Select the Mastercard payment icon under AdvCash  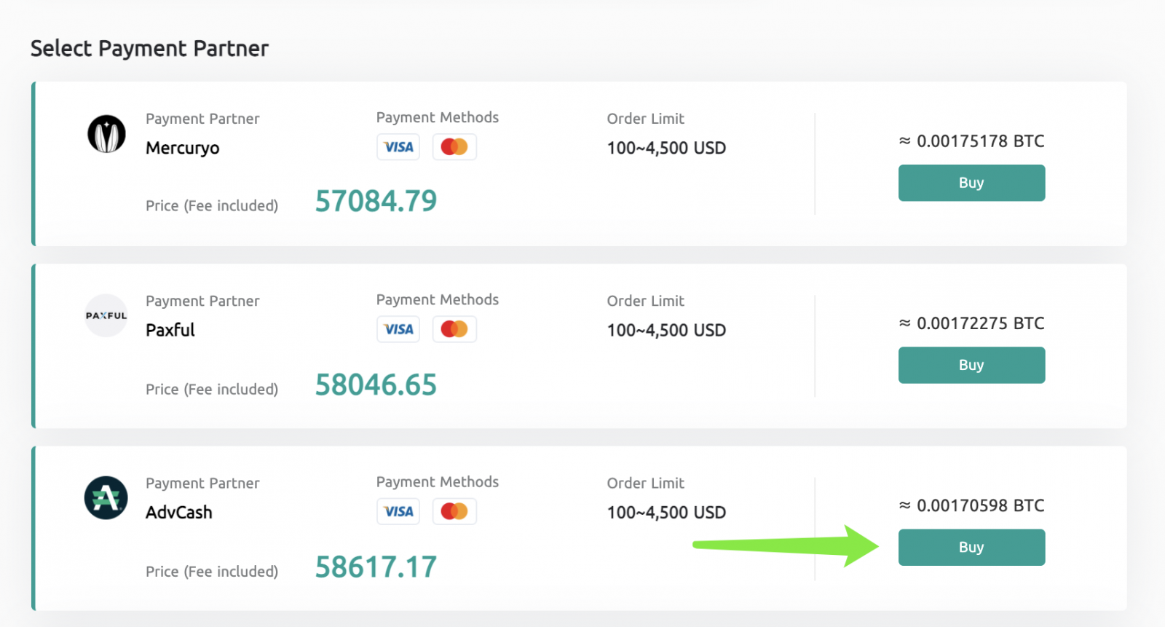click(x=454, y=511)
